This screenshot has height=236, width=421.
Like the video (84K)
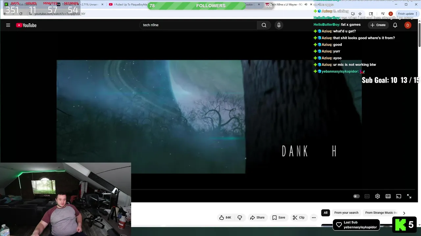tap(225, 217)
